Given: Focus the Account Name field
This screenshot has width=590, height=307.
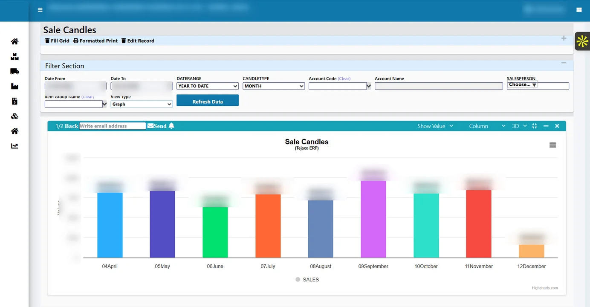Looking at the screenshot, I should pos(439,86).
